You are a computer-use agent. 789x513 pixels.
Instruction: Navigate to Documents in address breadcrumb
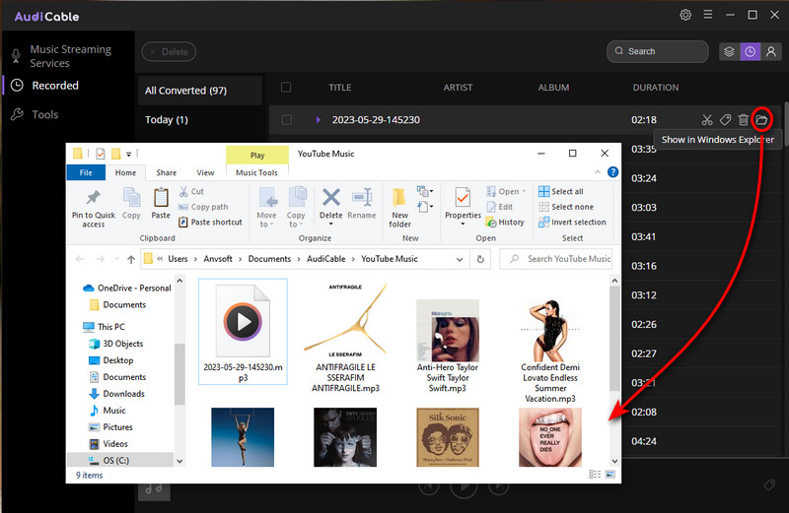tap(269, 259)
